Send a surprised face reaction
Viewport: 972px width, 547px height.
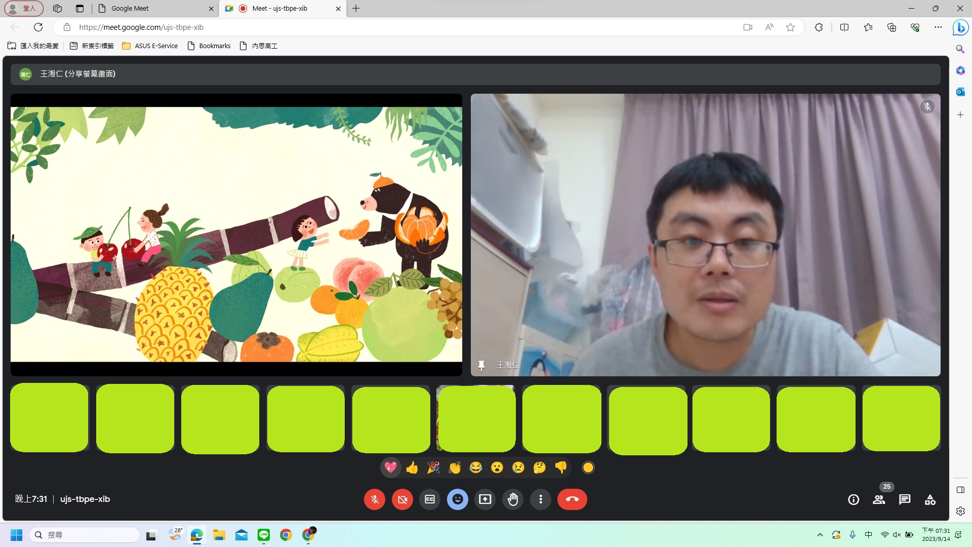(x=497, y=467)
